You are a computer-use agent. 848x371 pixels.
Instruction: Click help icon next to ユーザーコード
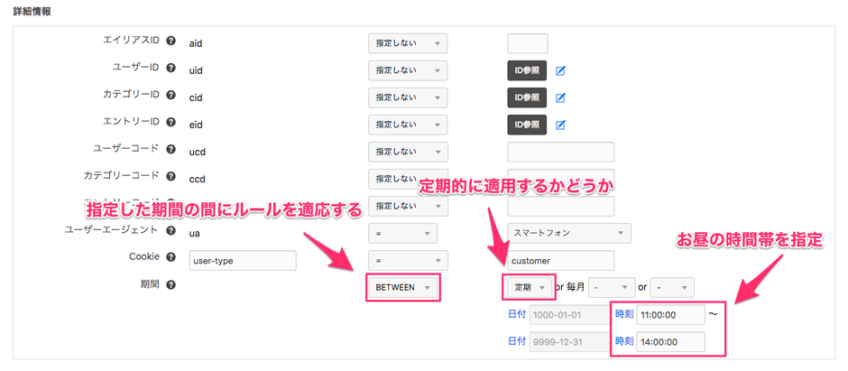(171, 149)
